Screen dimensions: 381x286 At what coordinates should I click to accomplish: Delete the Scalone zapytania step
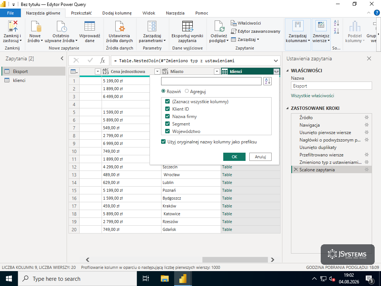pyautogui.click(x=295, y=169)
